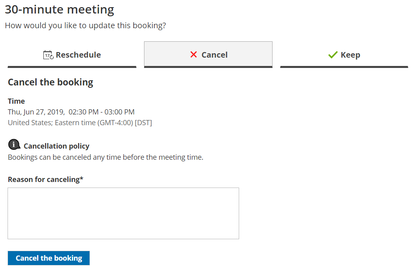Screen dimensions: 413x271
Task: Click the Cancellation policy heading text
Action: [56, 146]
